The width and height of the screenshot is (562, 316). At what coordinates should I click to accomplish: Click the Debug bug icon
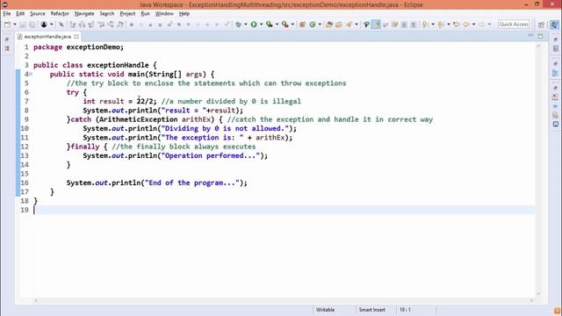click(238, 25)
